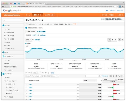
Task: Open landing page /155 link
Action: coord(30,85)
